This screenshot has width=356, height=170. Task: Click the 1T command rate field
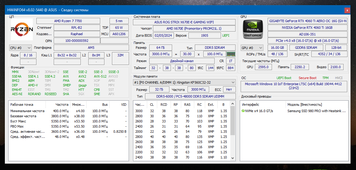[x=230, y=61]
